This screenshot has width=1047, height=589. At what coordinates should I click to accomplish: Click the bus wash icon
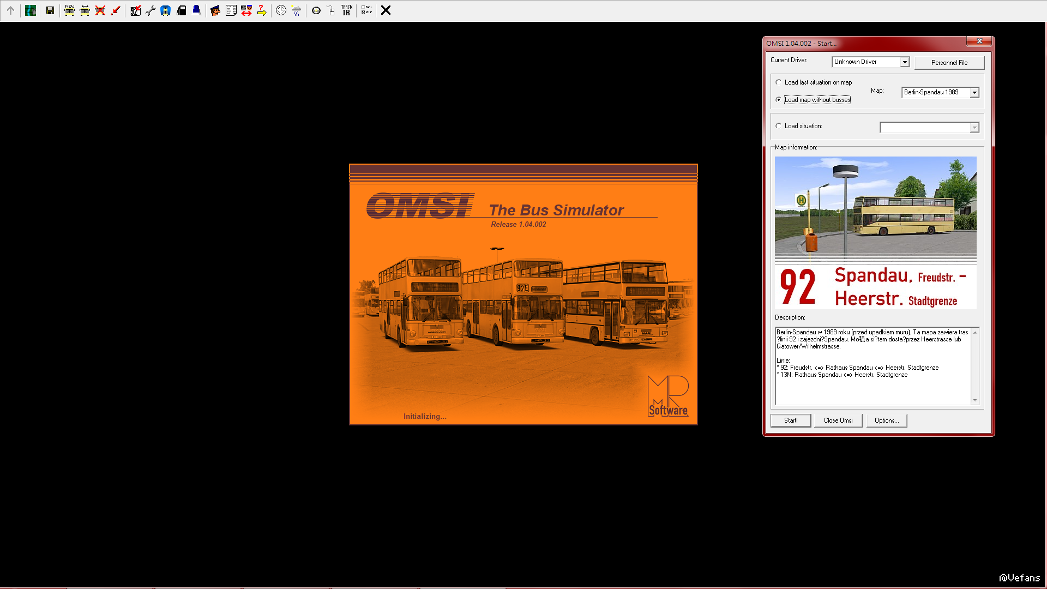[166, 10]
